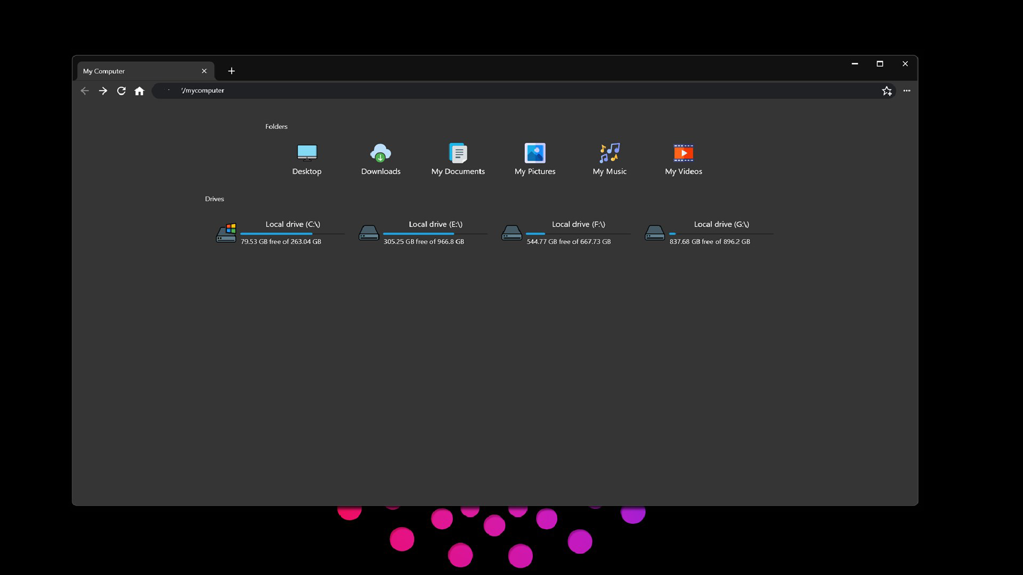Go back to the previous page
1023x575 pixels.
pos(85,91)
